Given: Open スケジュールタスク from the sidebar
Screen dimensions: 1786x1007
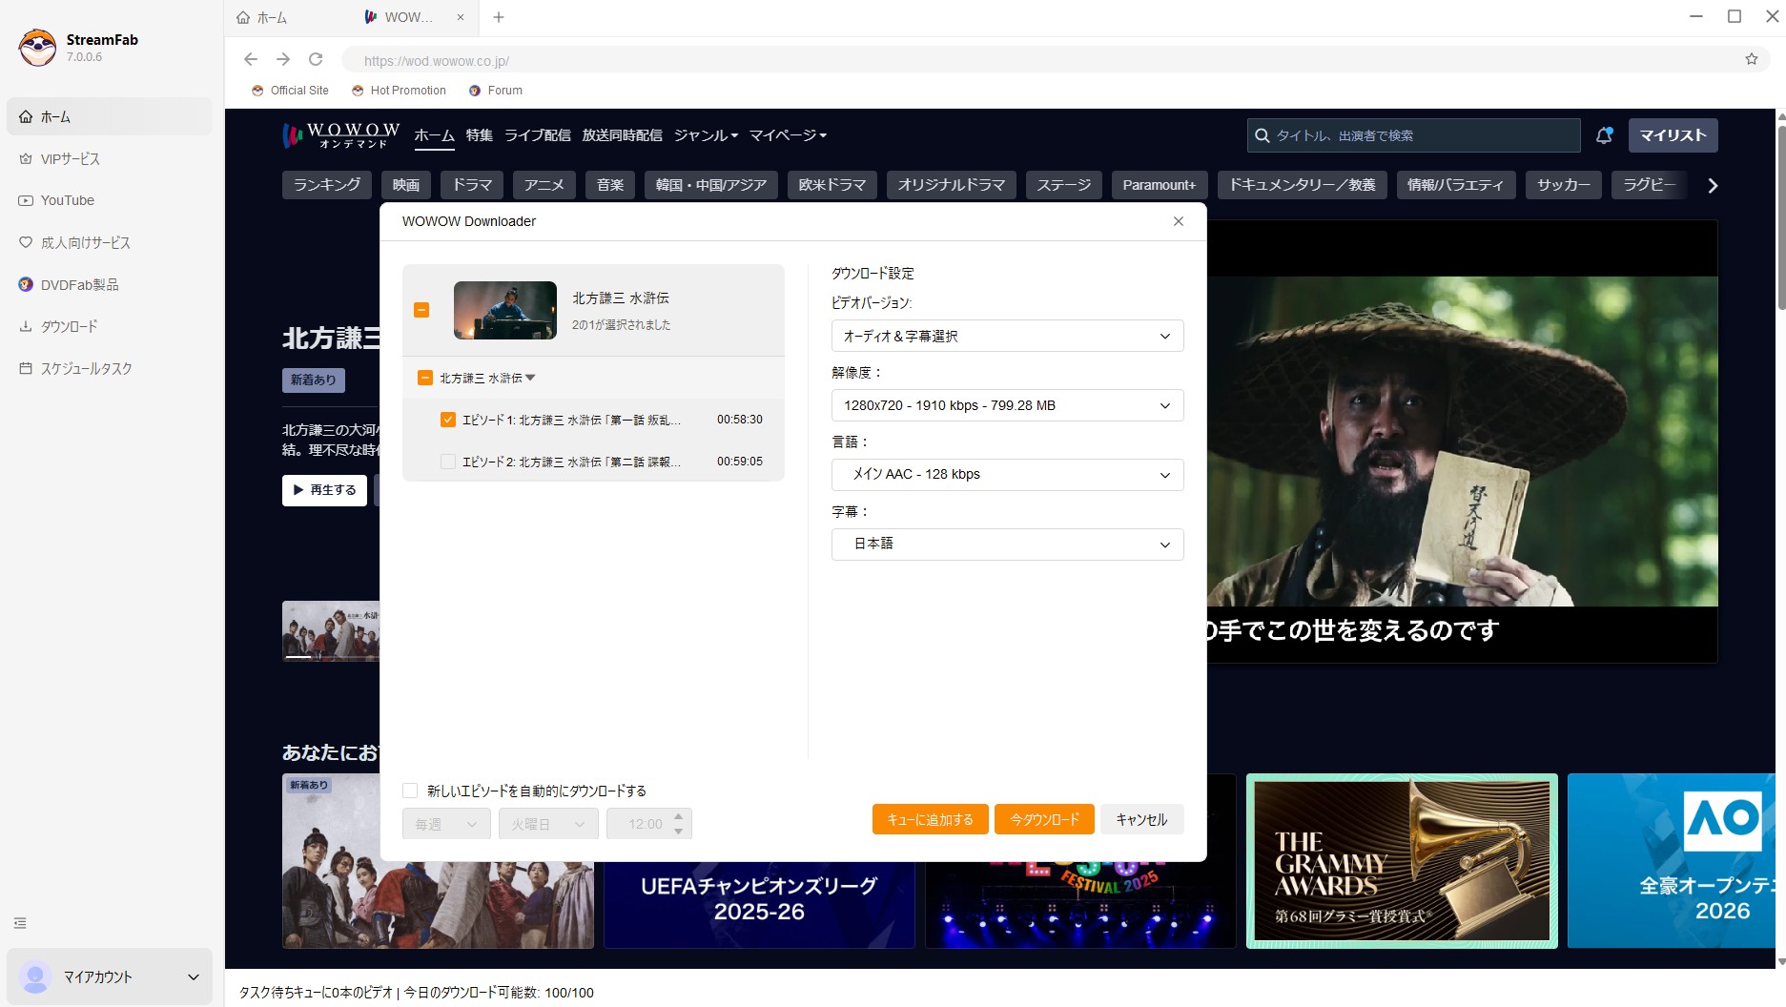Looking at the screenshot, I should point(85,368).
